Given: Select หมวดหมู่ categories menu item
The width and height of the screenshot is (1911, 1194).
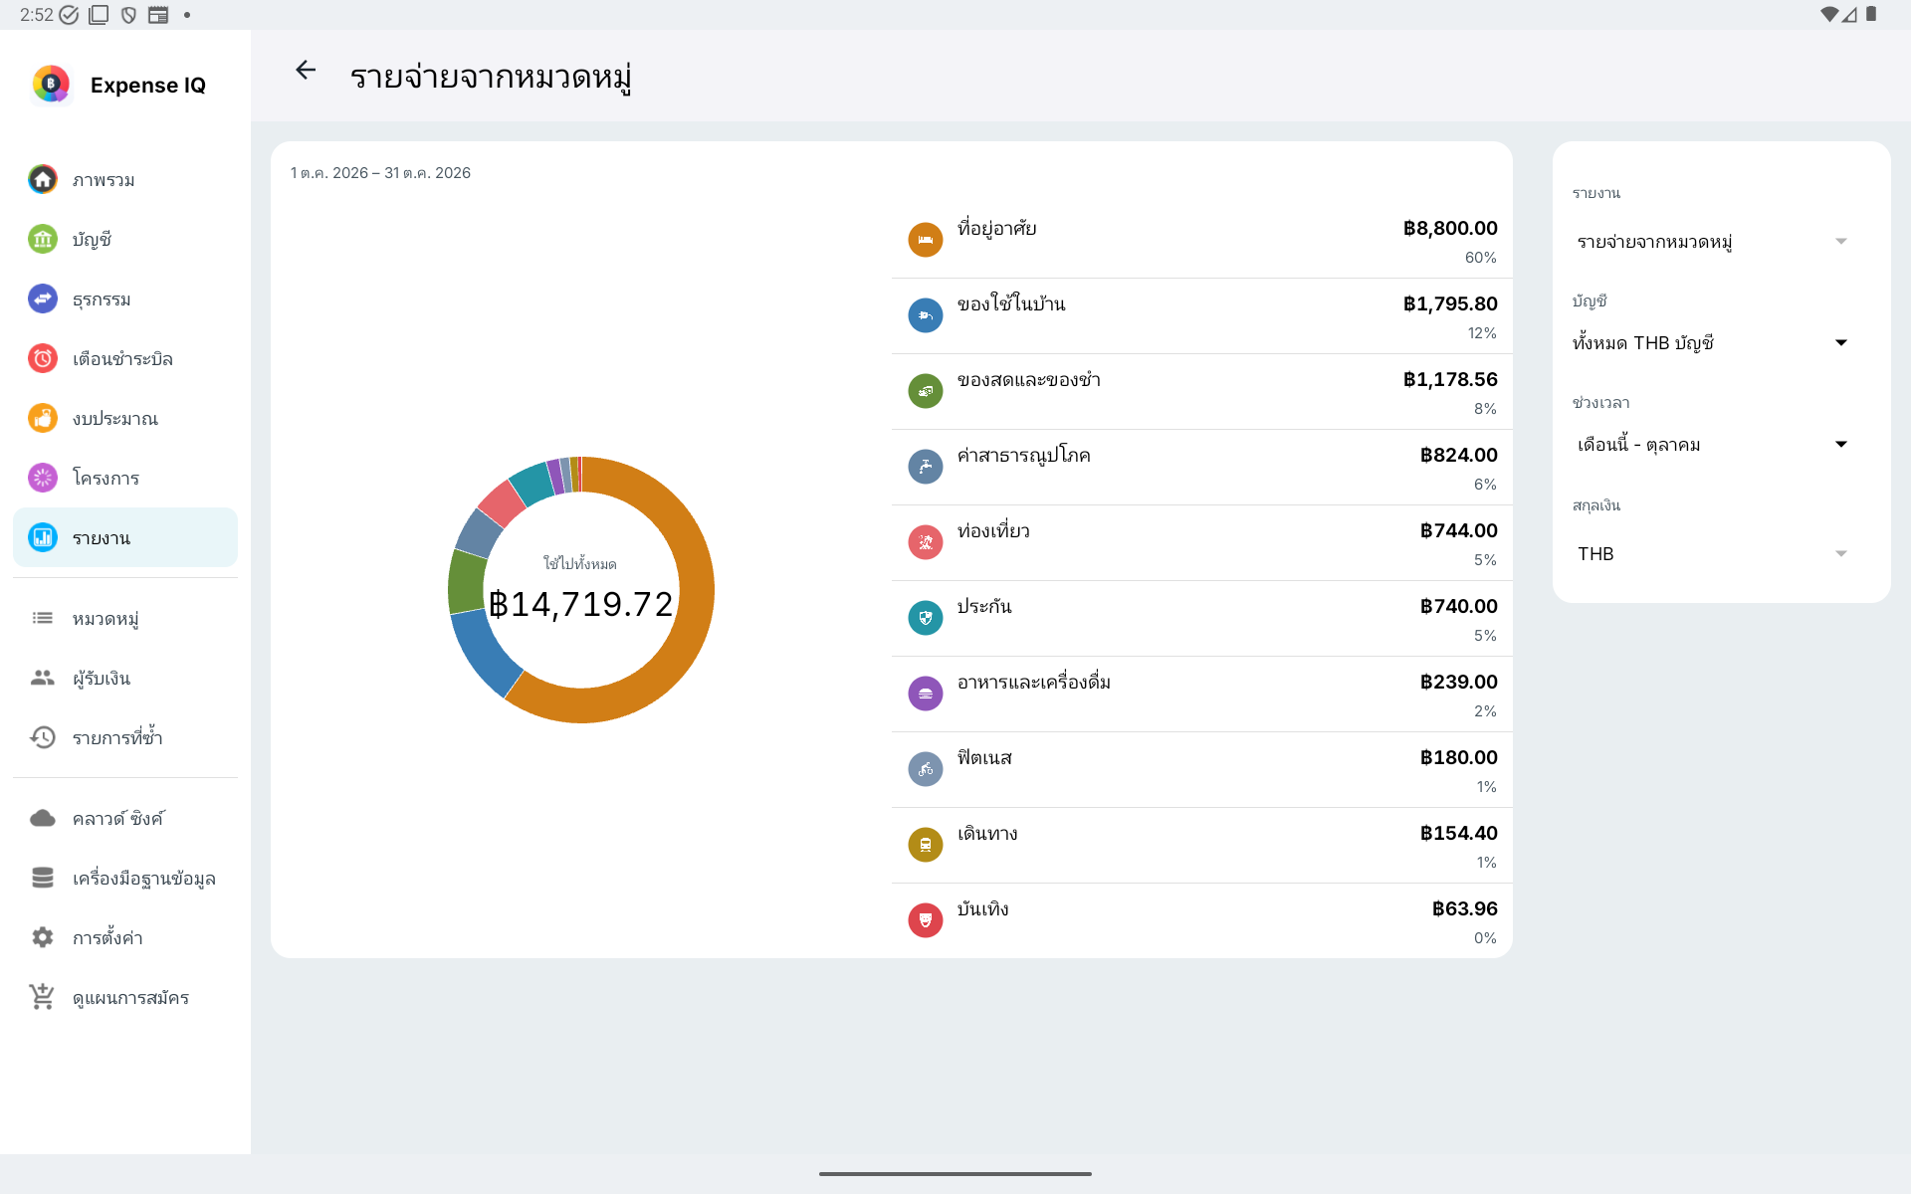Looking at the screenshot, I should point(125,619).
